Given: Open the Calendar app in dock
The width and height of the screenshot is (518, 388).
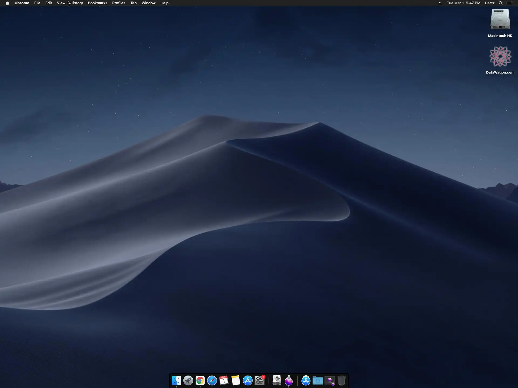Looking at the screenshot, I should pyautogui.click(x=224, y=380).
